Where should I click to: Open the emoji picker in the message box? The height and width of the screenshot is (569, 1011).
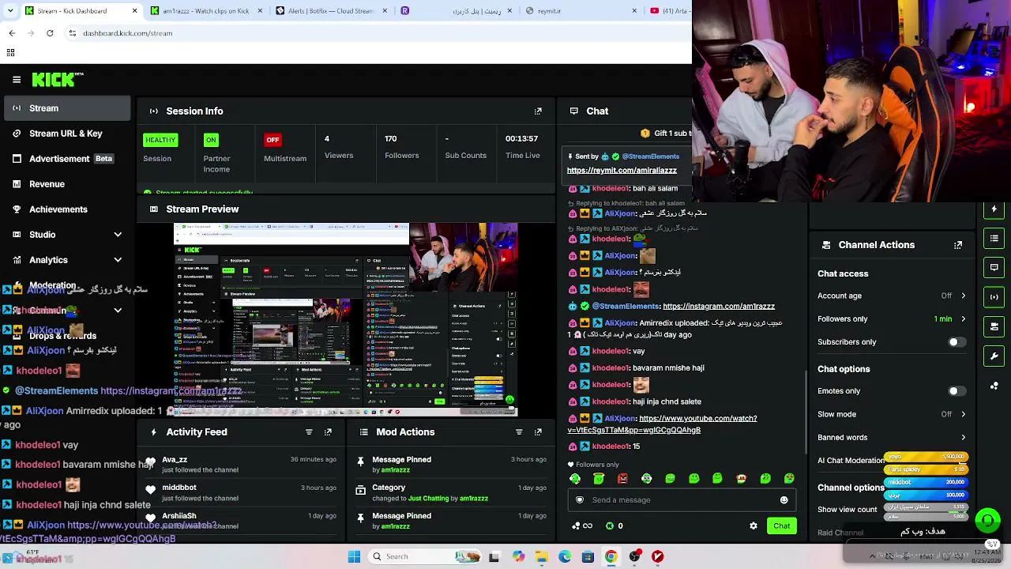784,499
